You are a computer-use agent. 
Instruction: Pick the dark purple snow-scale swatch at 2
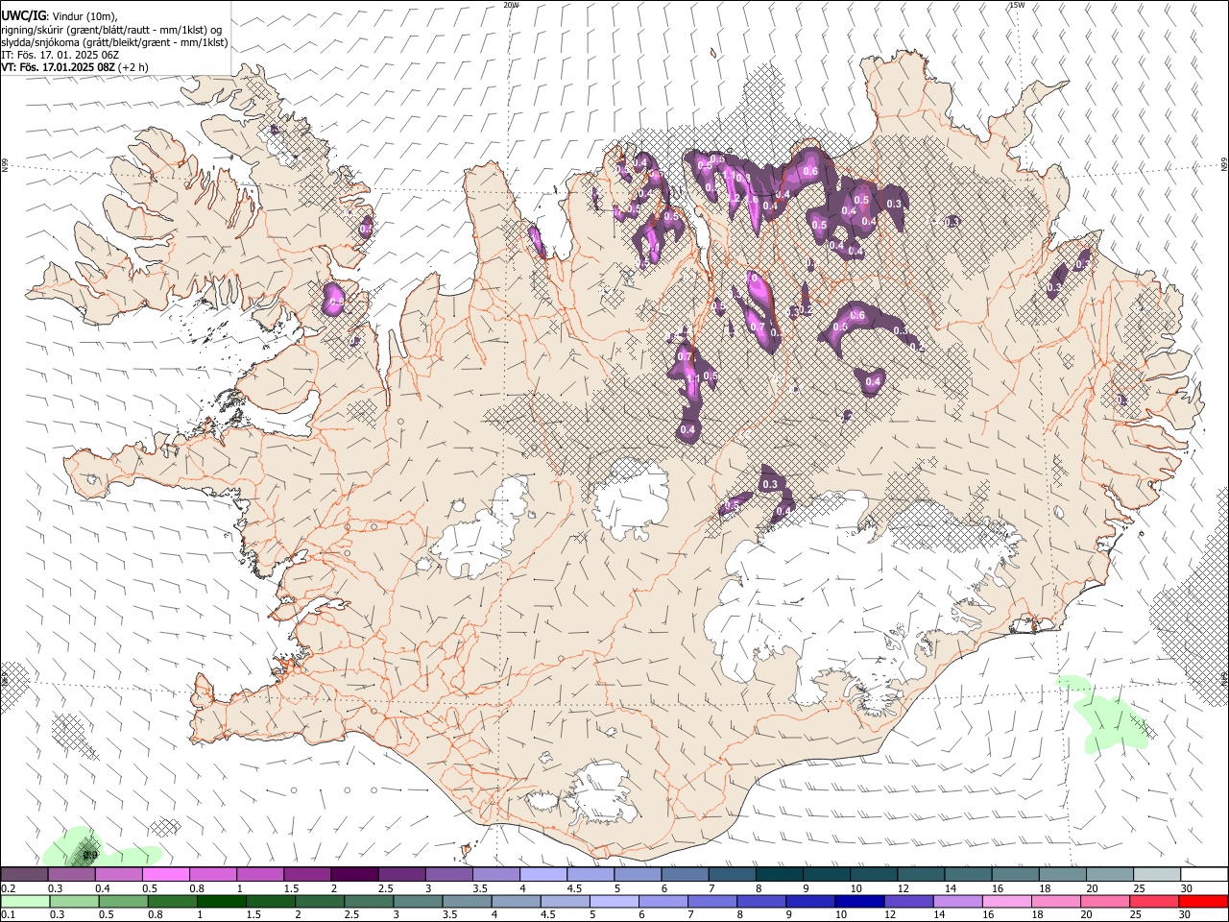354,875
